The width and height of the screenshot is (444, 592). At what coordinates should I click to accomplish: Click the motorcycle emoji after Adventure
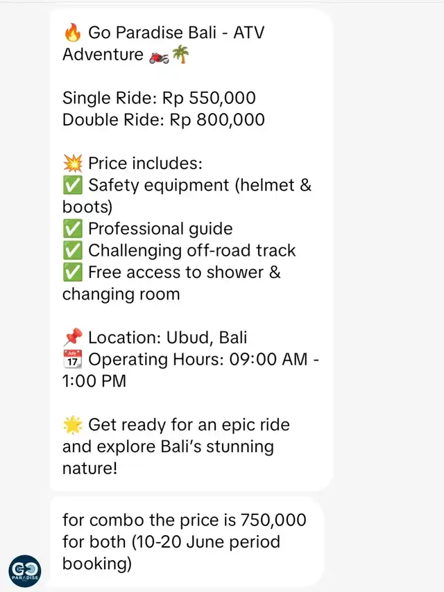point(159,57)
